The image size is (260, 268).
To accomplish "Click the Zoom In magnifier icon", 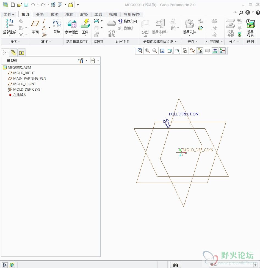I will coord(147,51).
